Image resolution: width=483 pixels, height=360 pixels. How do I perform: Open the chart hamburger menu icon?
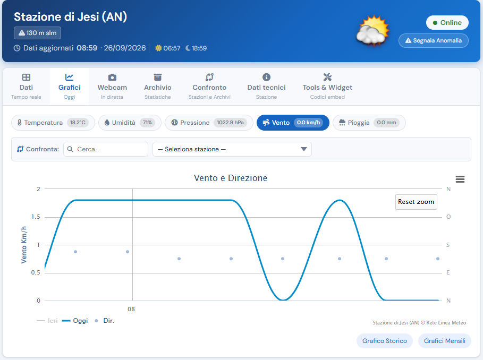tap(460, 179)
